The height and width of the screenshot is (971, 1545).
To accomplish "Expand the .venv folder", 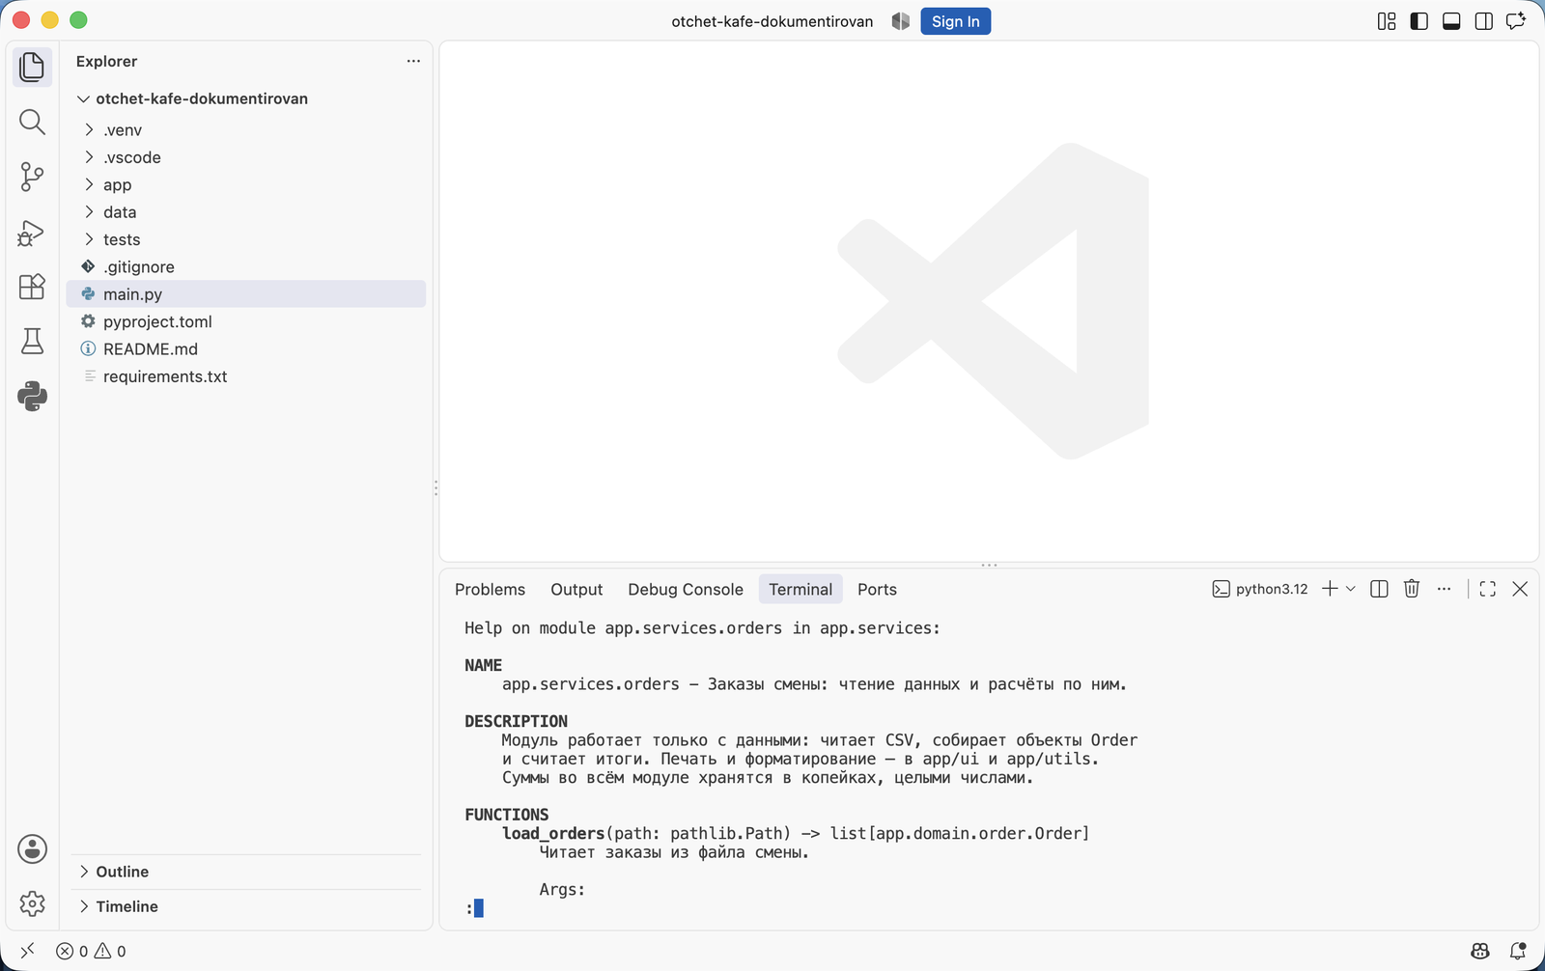I will pos(246,129).
